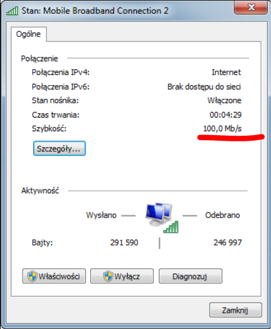
Task: Click the signal bars icon in title bar
Action: pos(12,11)
